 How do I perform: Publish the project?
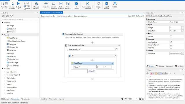(115, 5)
